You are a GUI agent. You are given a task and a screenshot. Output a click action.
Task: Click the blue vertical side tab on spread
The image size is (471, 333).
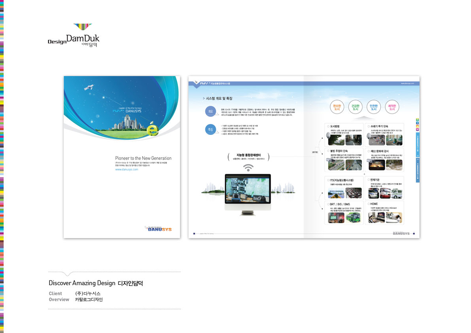click(418, 158)
